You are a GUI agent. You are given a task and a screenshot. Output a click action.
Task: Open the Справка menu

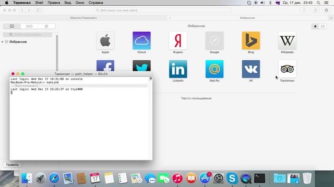[x=96, y=3]
